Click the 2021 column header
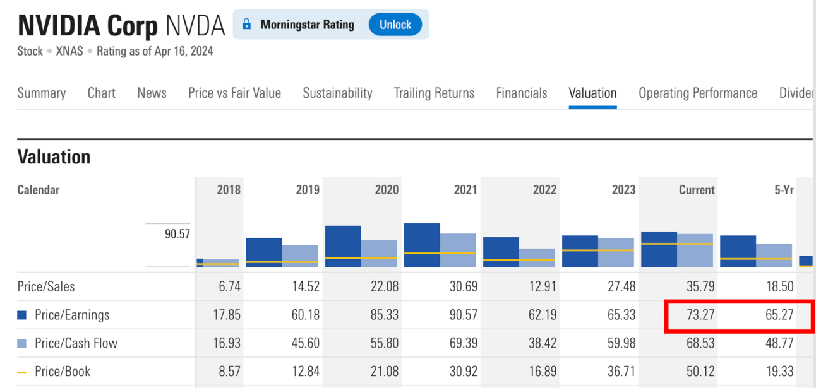816x388 pixels. coord(465,190)
